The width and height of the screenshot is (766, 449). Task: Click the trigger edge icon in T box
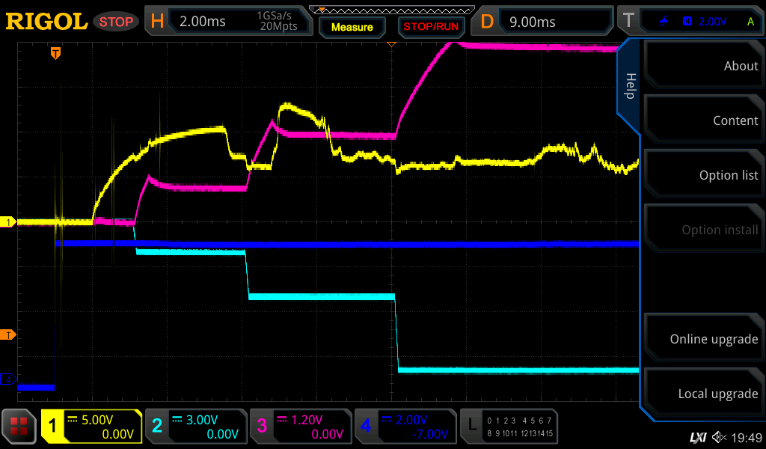pos(664,22)
